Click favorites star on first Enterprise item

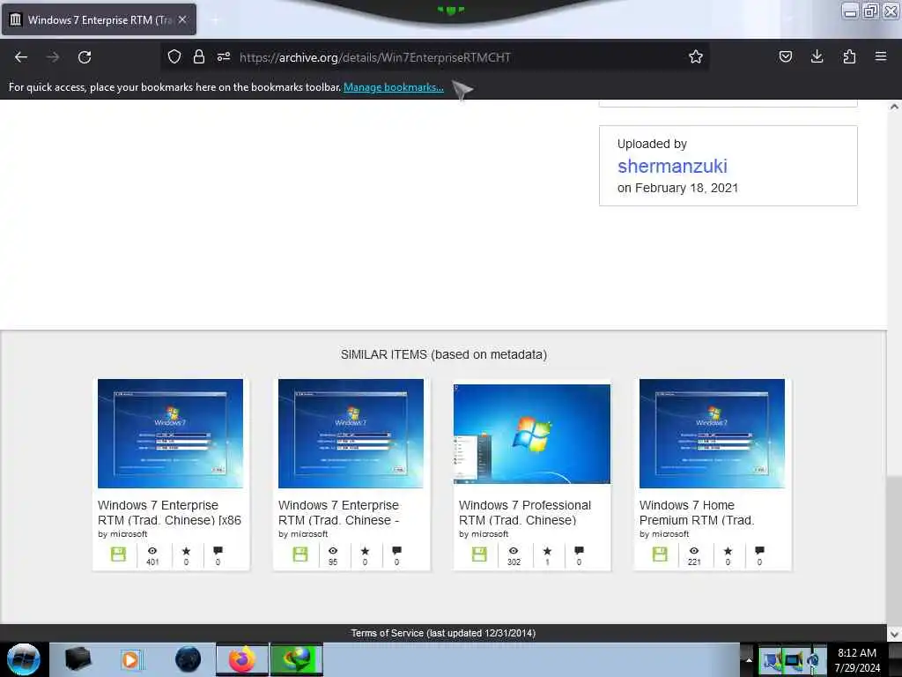pos(186,551)
